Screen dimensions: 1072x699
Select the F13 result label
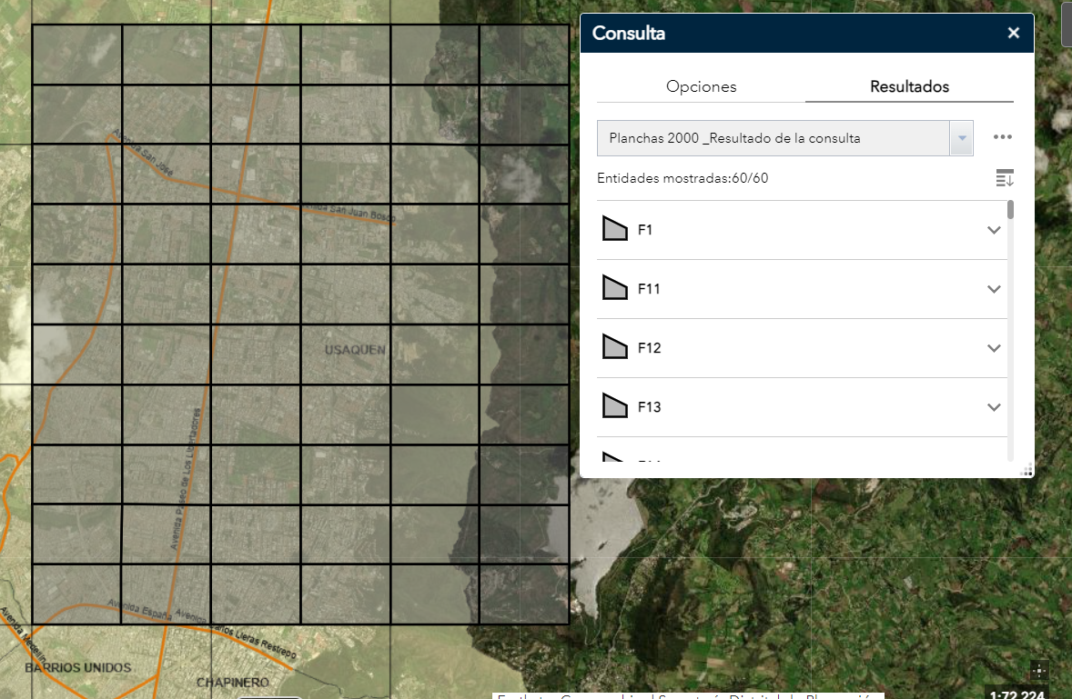[649, 407]
